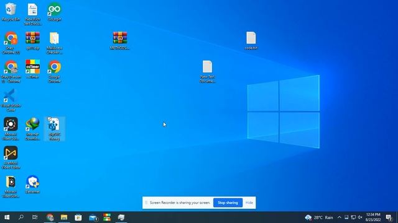Click the muted volume tray icon
This screenshot has height=223, width=398.
(360, 217)
